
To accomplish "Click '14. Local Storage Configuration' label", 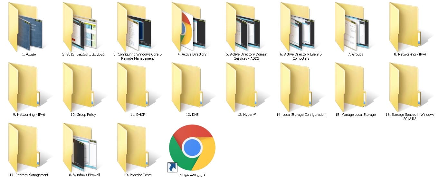I will (x=301, y=115).
